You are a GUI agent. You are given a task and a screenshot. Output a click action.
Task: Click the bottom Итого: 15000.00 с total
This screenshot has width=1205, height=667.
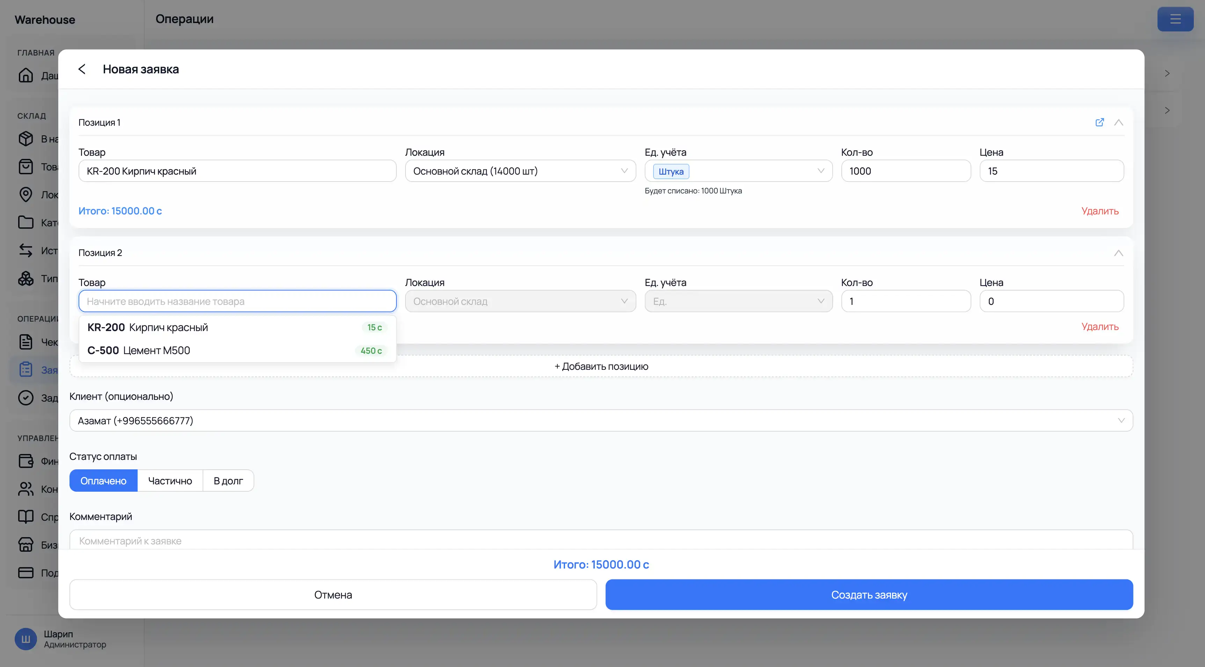[x=601, y=565]
